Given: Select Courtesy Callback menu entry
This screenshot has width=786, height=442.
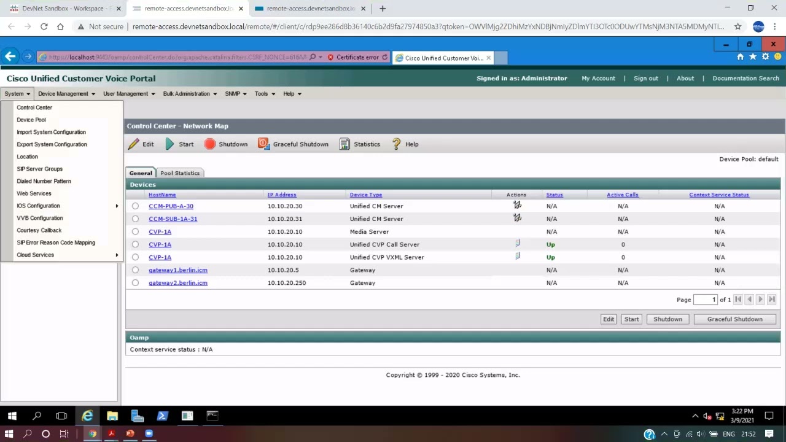Looking at the screenshot, I should (x=39, y=230).
